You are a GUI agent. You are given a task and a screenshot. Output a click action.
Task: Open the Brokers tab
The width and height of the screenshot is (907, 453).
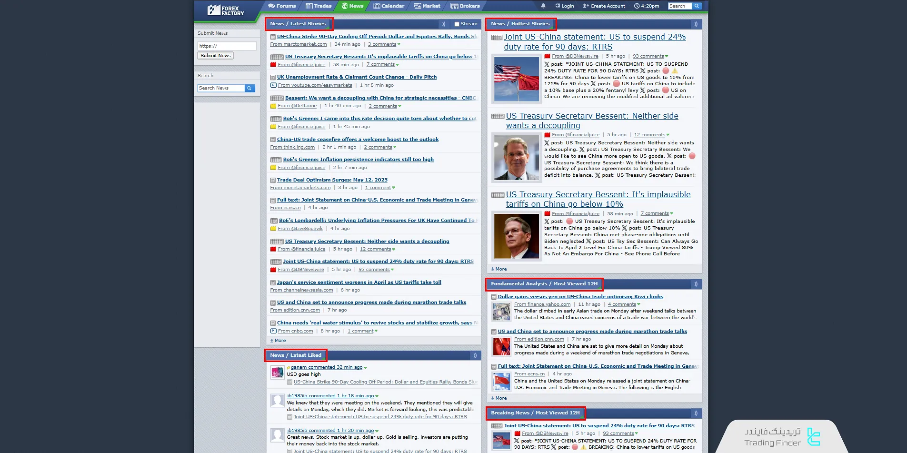tap(465, 6)
